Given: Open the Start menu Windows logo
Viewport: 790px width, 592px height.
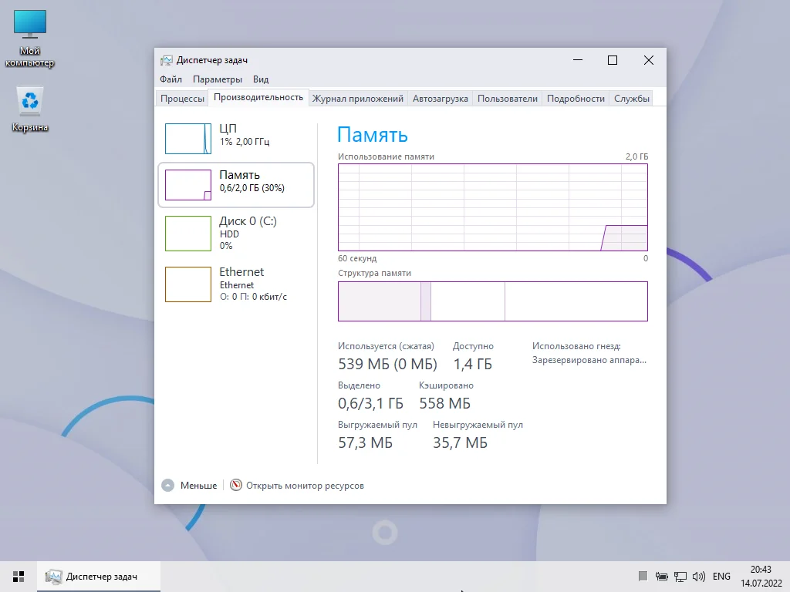Looking at the screenshot, I should coord(19,577).
